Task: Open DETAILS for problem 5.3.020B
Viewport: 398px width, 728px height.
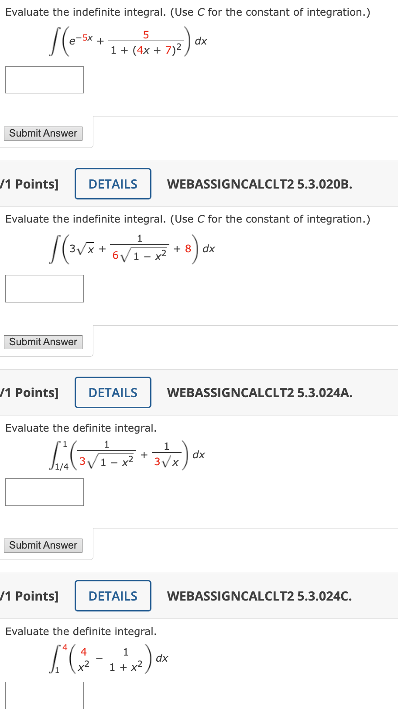Action: [113, 184]
